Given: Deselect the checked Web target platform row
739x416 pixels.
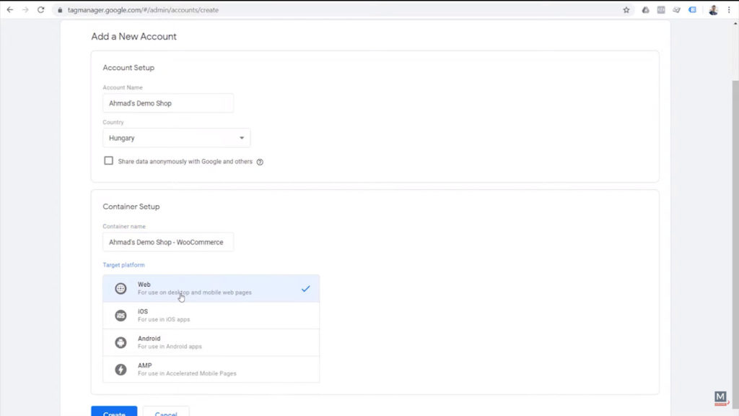Looking at the screenshot, I should click(x=211, y=287).
